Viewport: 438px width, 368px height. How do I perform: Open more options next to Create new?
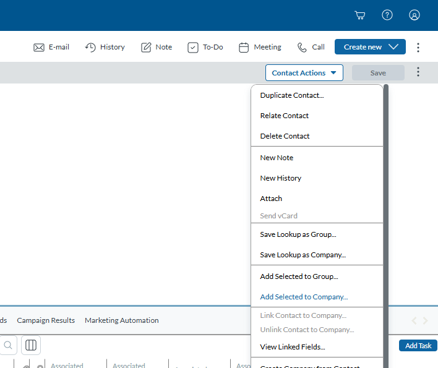[x=418, y=48]
